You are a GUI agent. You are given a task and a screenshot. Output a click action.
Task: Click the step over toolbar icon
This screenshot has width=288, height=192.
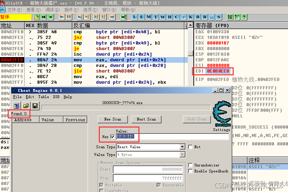pyautogui.click(x=87, y=17)
